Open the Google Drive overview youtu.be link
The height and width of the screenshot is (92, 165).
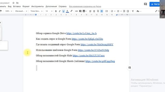tap(81, 33)
